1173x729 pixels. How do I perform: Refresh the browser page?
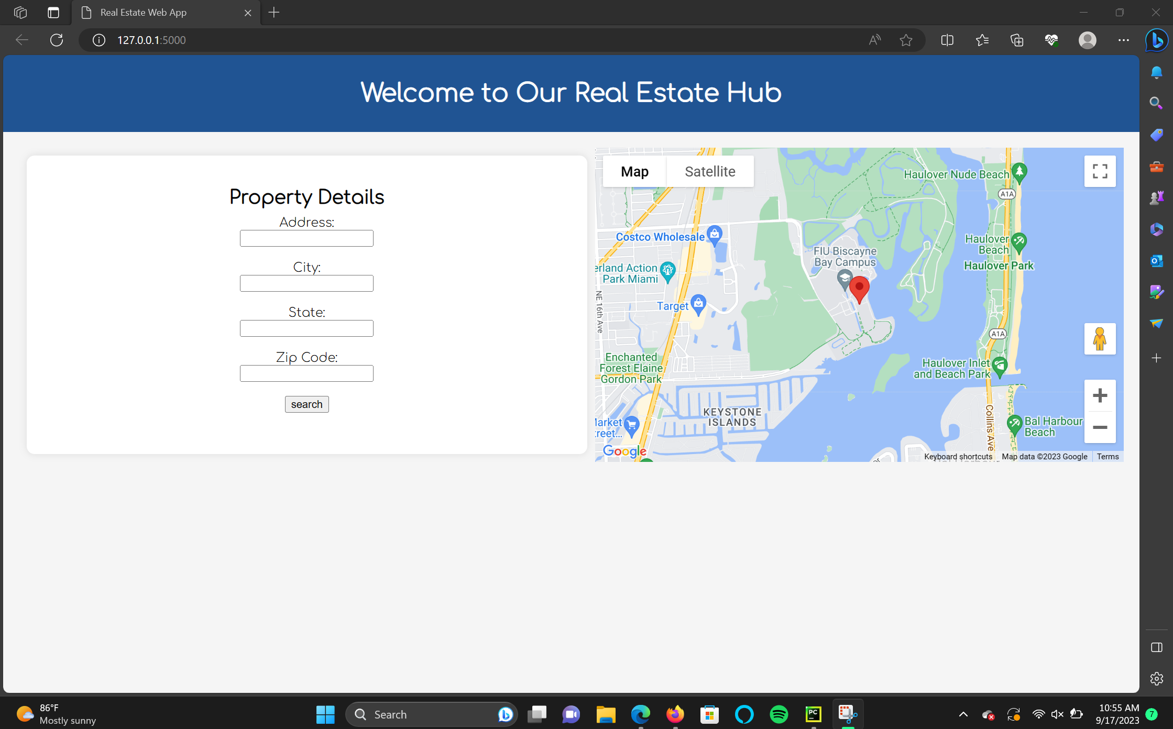(x=57, y=40)
